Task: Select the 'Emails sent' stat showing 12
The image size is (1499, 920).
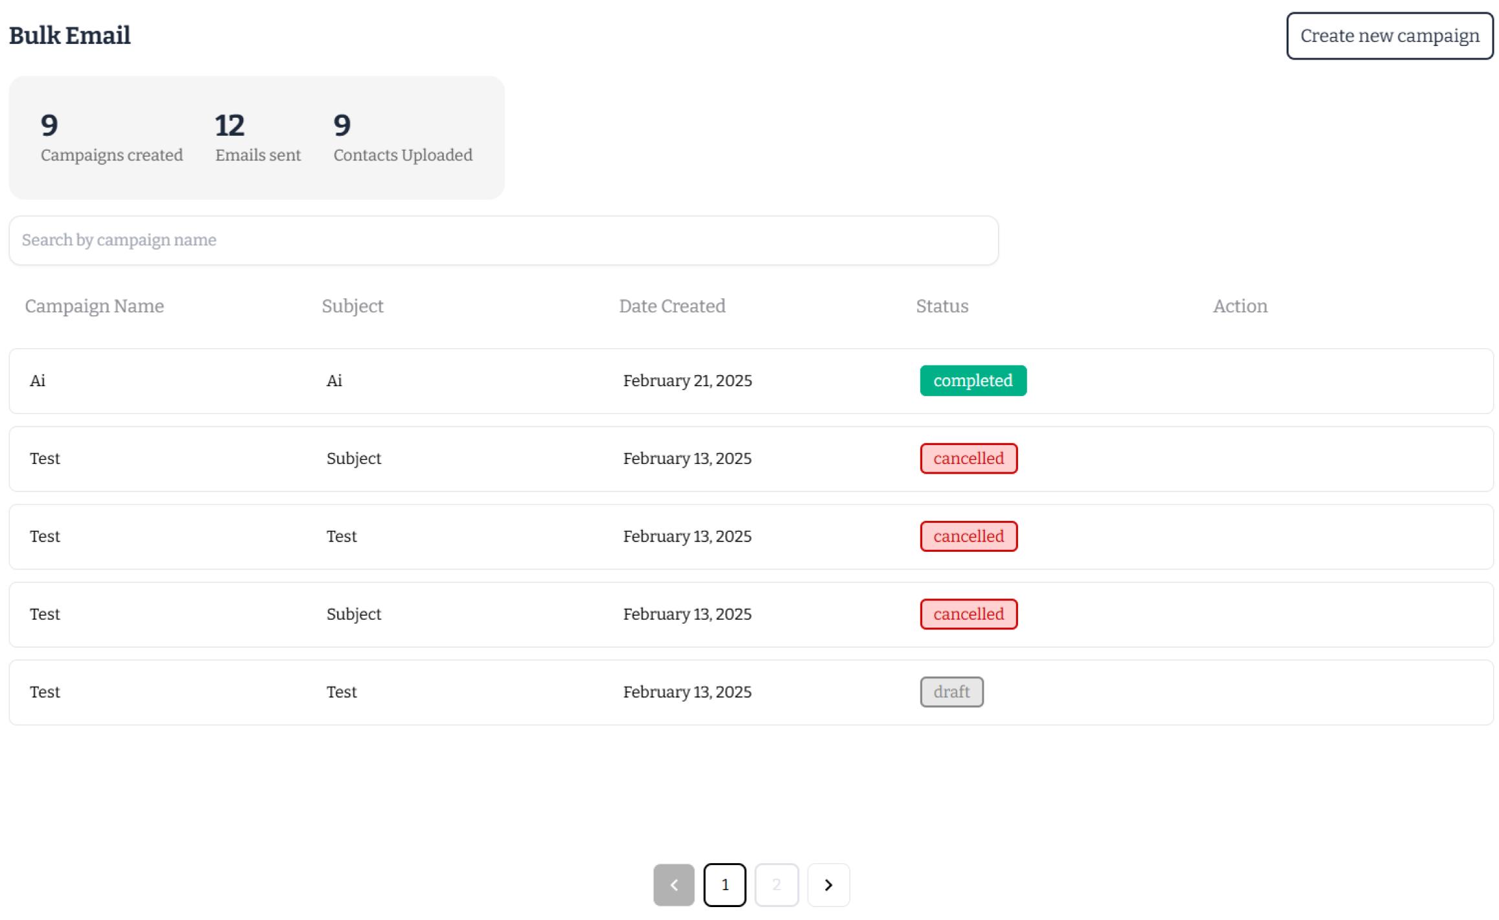Action: click(x=257, y=137)
